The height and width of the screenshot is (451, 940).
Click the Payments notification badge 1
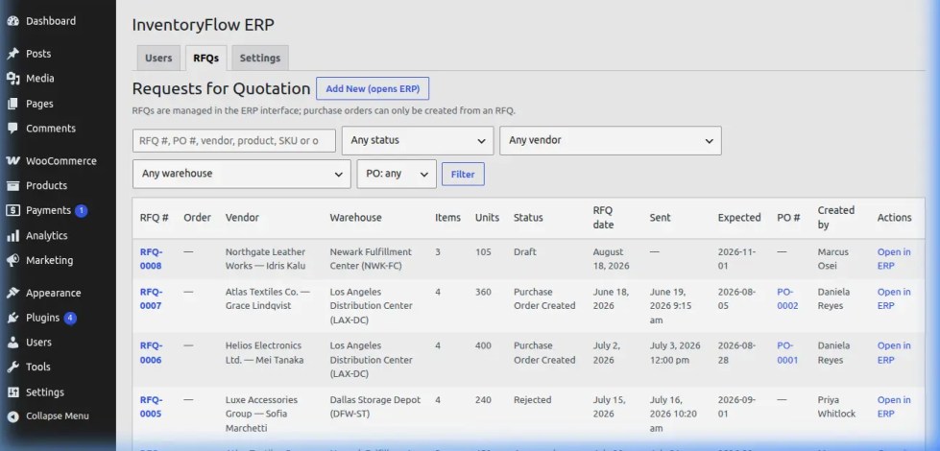(x=82, y=210)
